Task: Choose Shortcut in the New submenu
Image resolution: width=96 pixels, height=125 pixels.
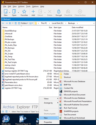Action: [x=67, y=77]
